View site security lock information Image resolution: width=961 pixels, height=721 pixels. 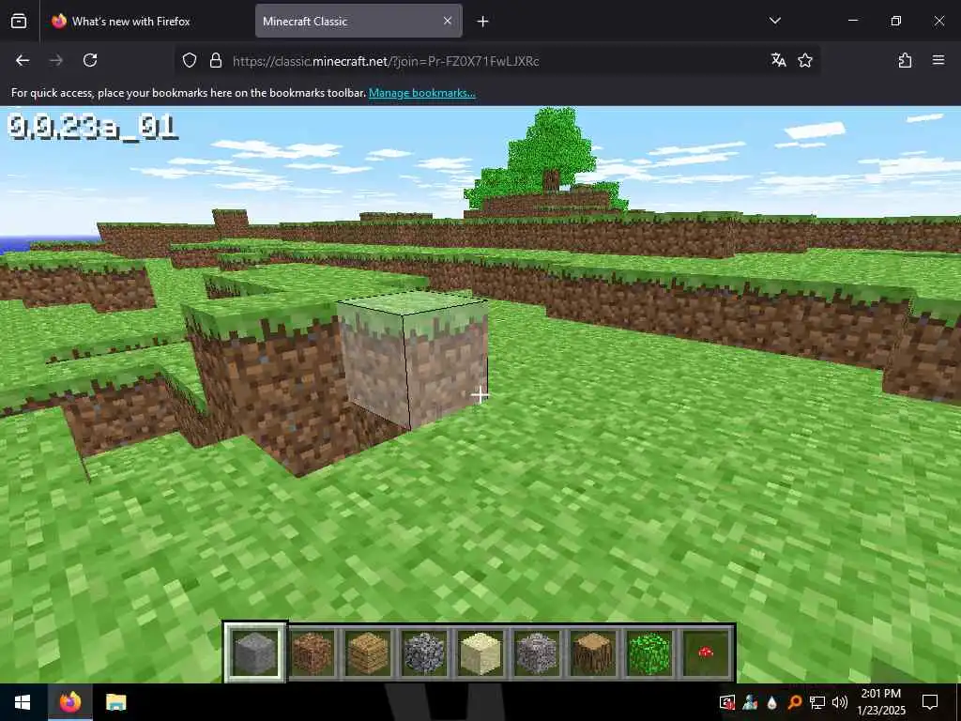point(216,60)
